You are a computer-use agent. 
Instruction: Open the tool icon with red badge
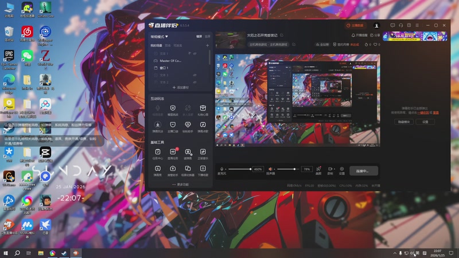pos(173,154)
